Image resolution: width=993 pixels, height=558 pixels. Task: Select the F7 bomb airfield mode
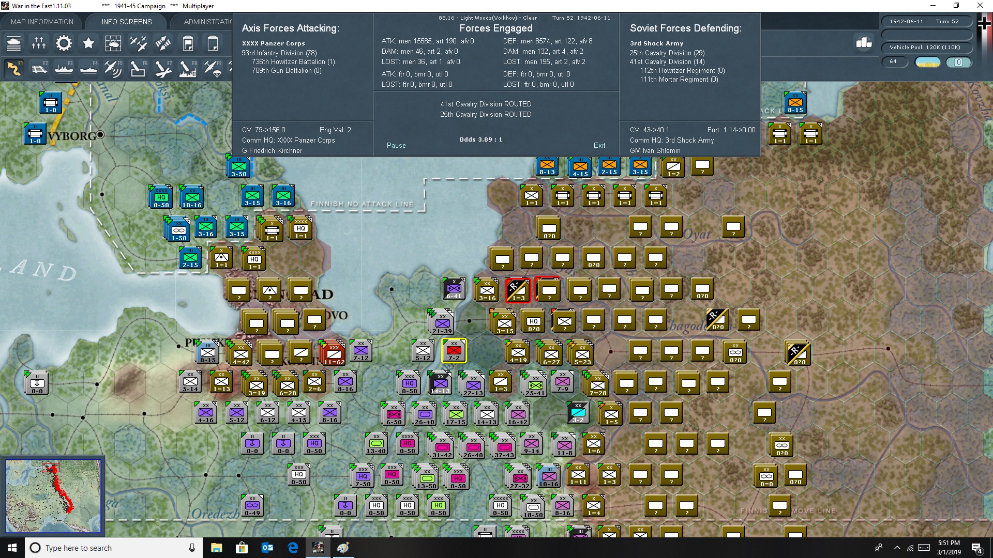click(163, 69)
